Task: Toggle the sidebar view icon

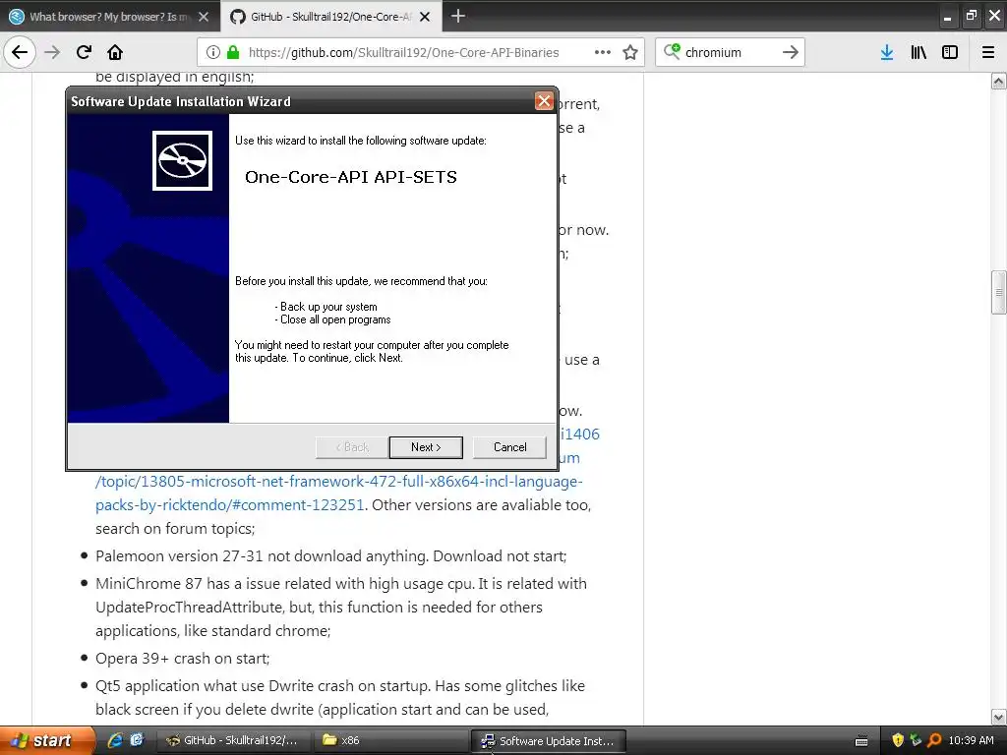Action: (950, 52)
